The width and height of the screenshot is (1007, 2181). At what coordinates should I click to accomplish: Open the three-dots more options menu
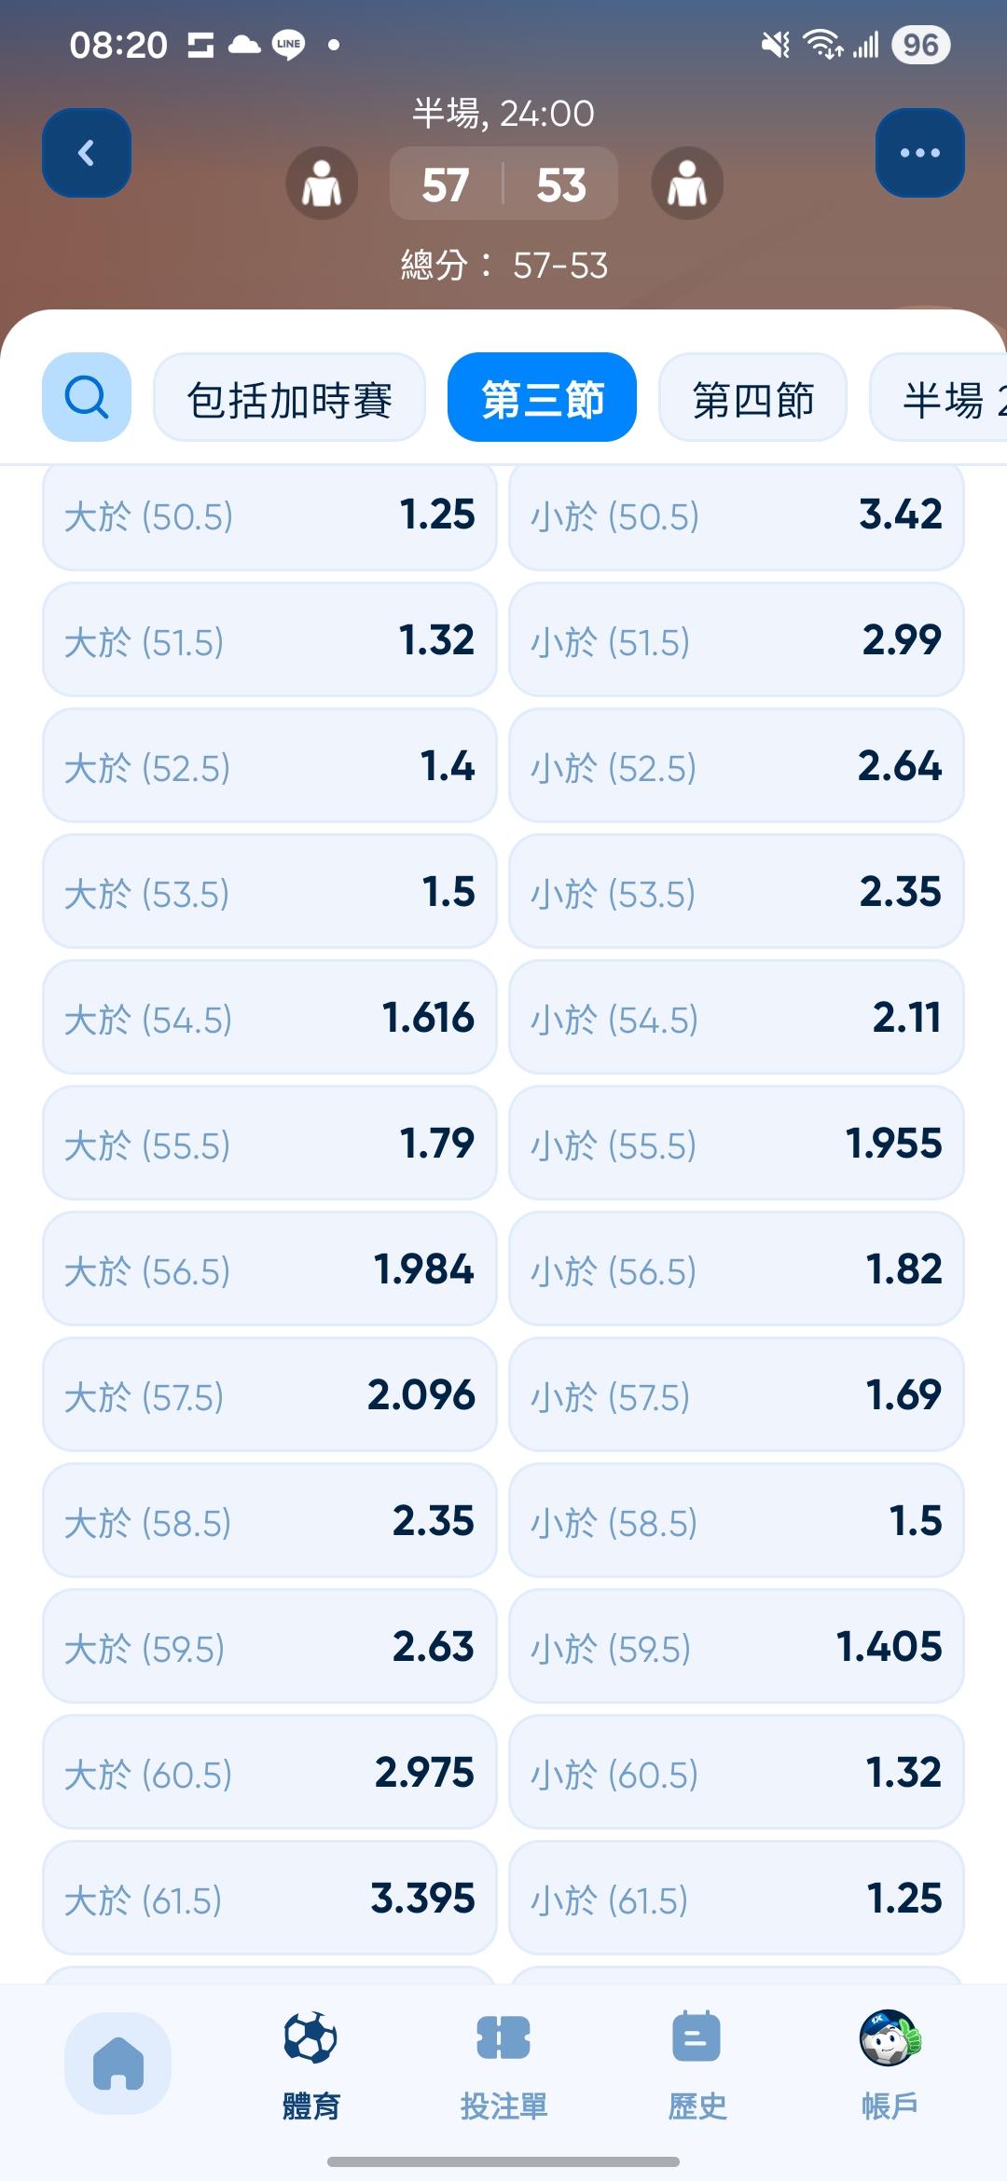(x=919, y=153)
